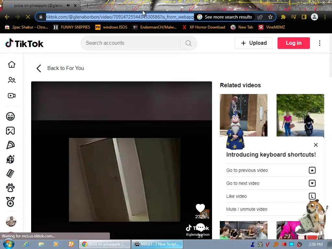Click the Upload button
The image size is (332, 249).
(x=254, y=43)
